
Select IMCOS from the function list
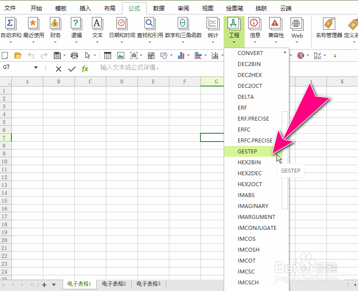[x=253, y=239]
